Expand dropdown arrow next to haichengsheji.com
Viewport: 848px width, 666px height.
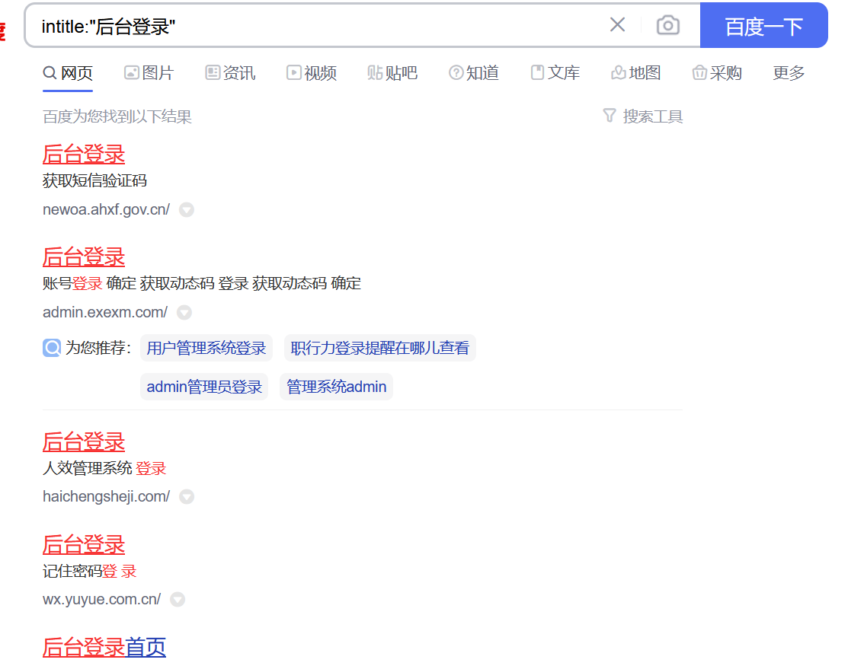[x=187, y=496]
